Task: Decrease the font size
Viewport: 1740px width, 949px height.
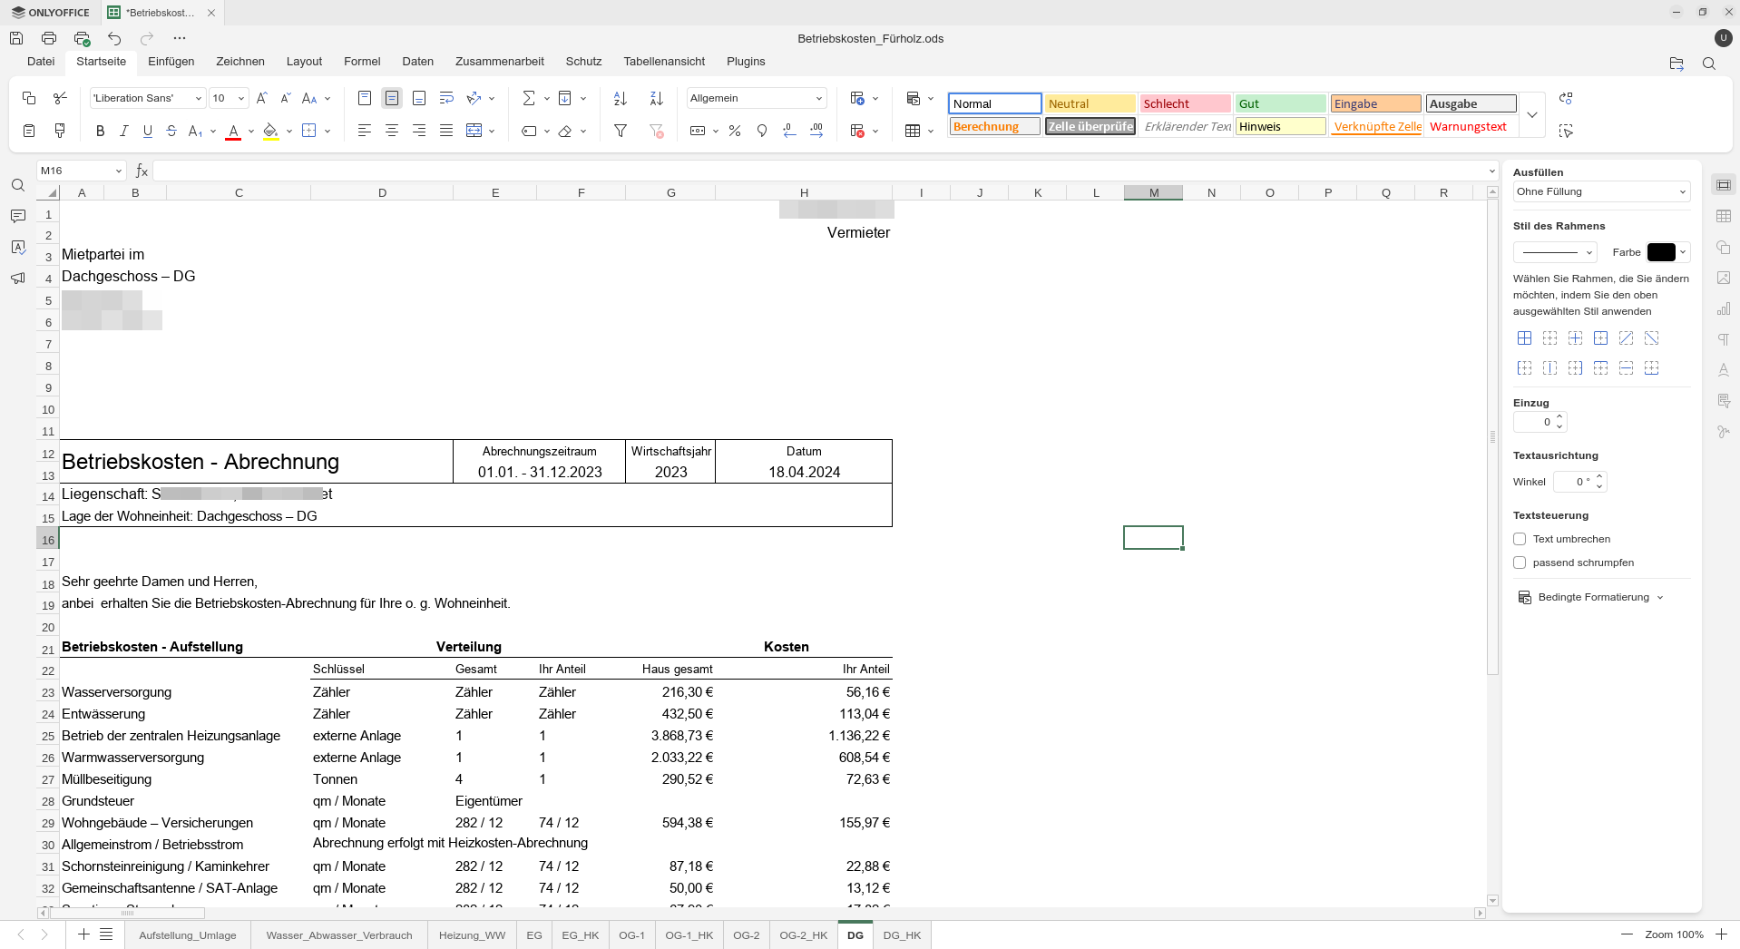Action: (x=286, y=98)
